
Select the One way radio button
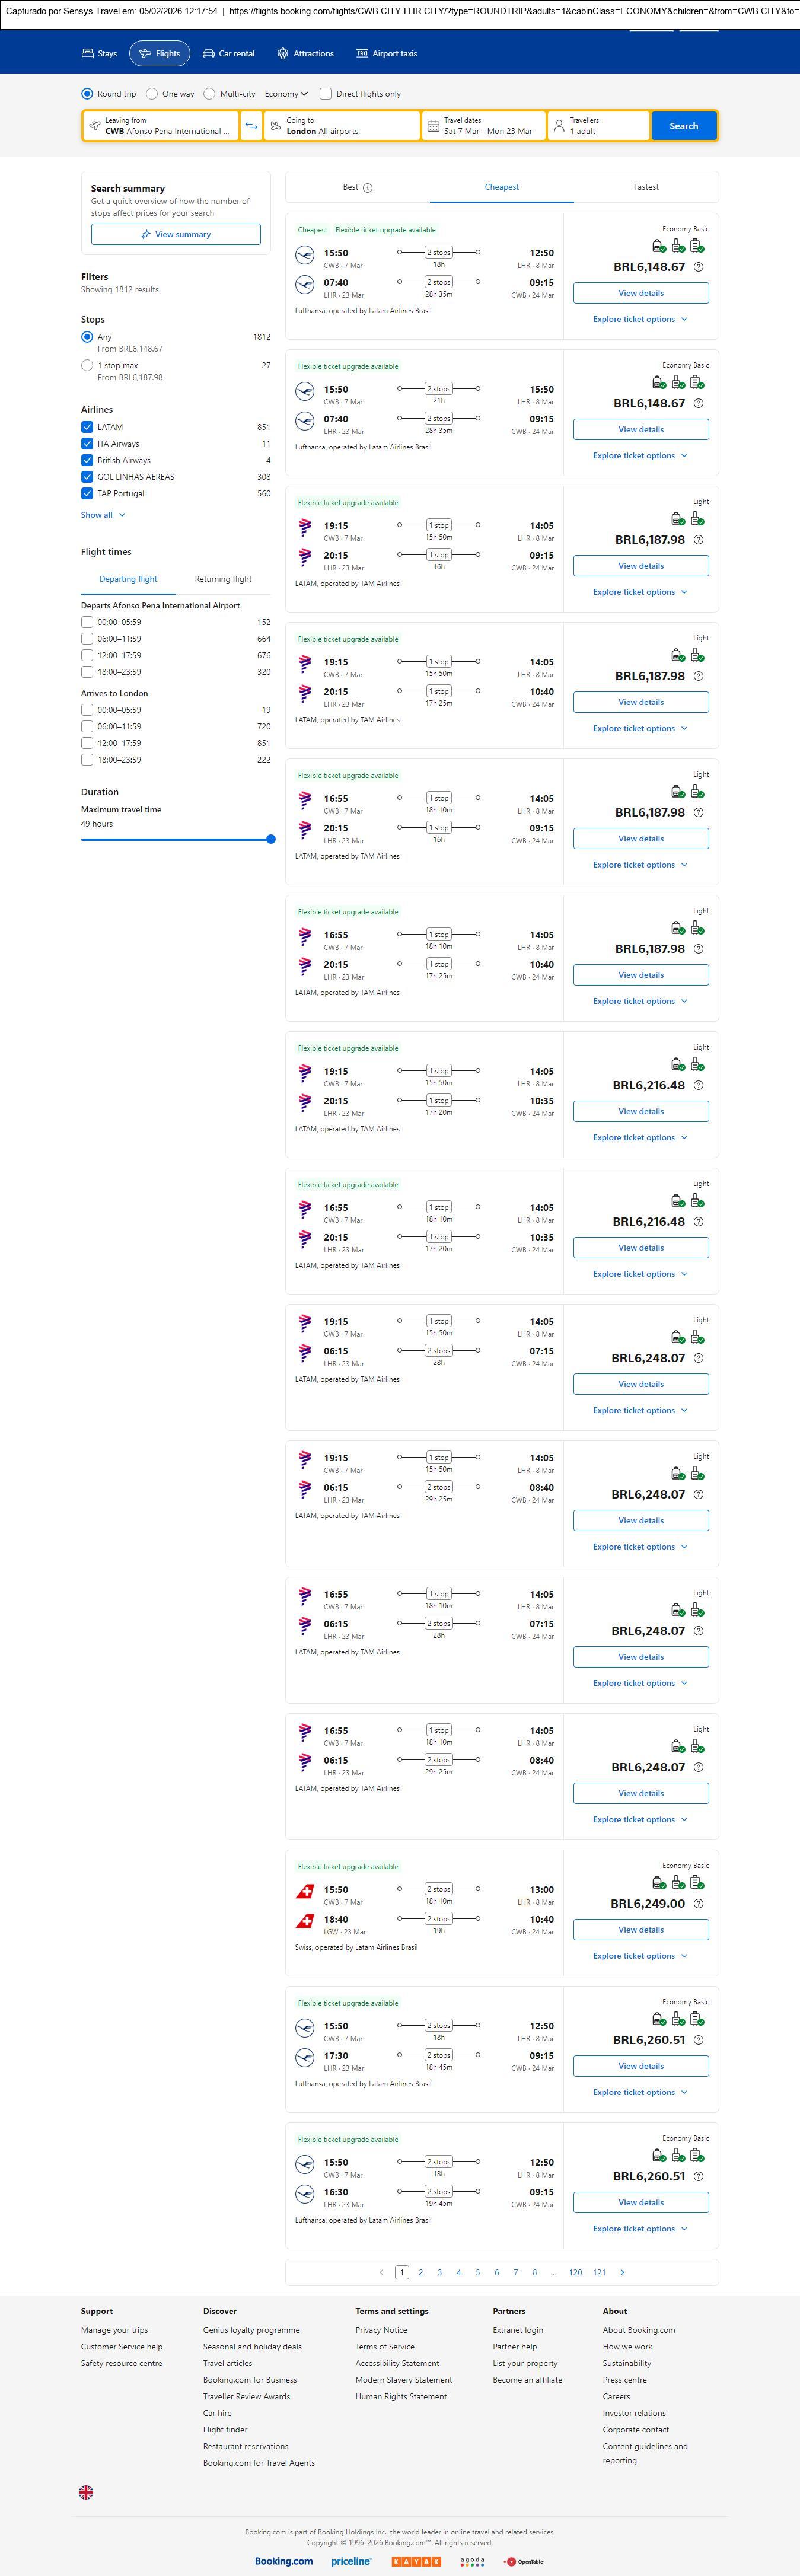[x=152, y=94]
